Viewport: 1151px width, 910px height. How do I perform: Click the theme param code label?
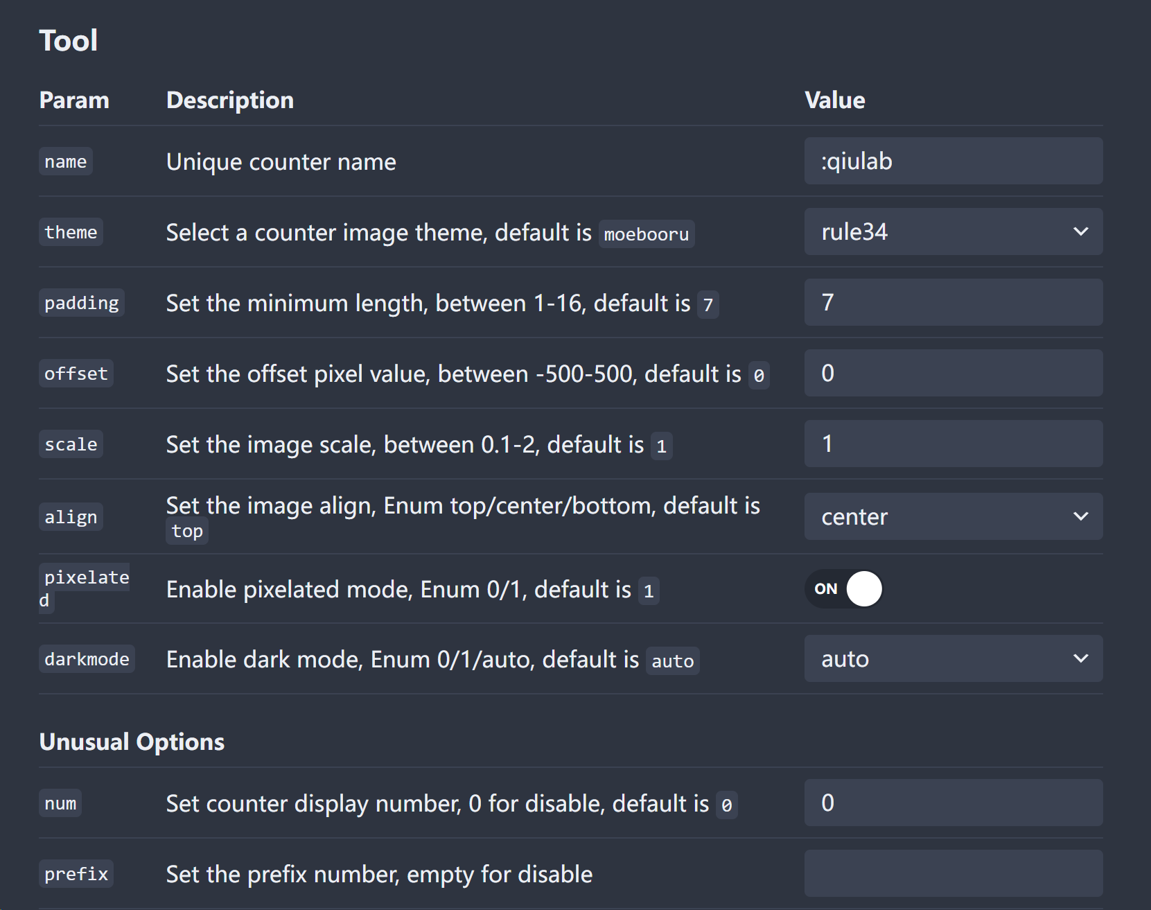[71, 232]
